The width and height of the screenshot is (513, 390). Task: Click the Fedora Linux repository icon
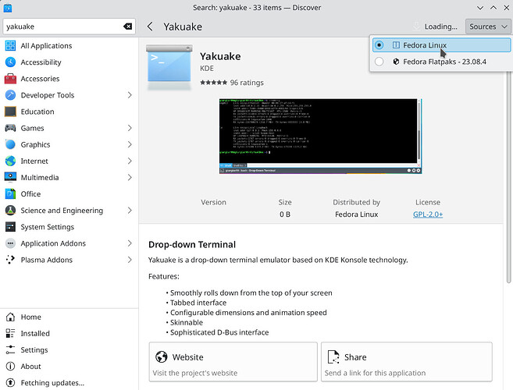[396, 45]
